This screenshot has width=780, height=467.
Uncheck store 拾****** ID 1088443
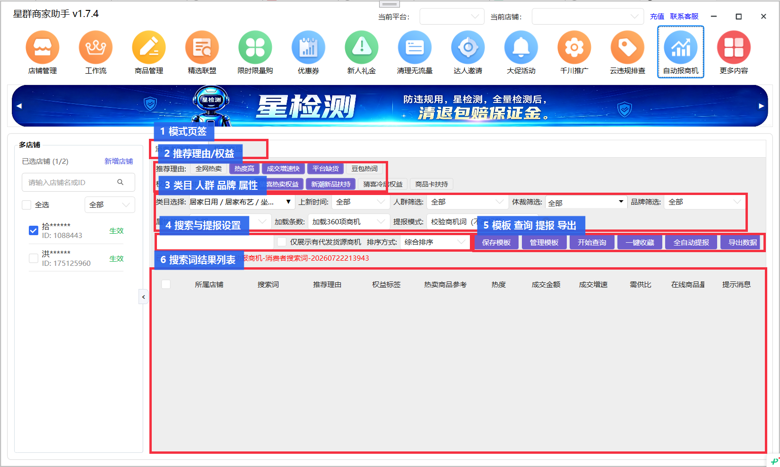click(x=34, y=230)
